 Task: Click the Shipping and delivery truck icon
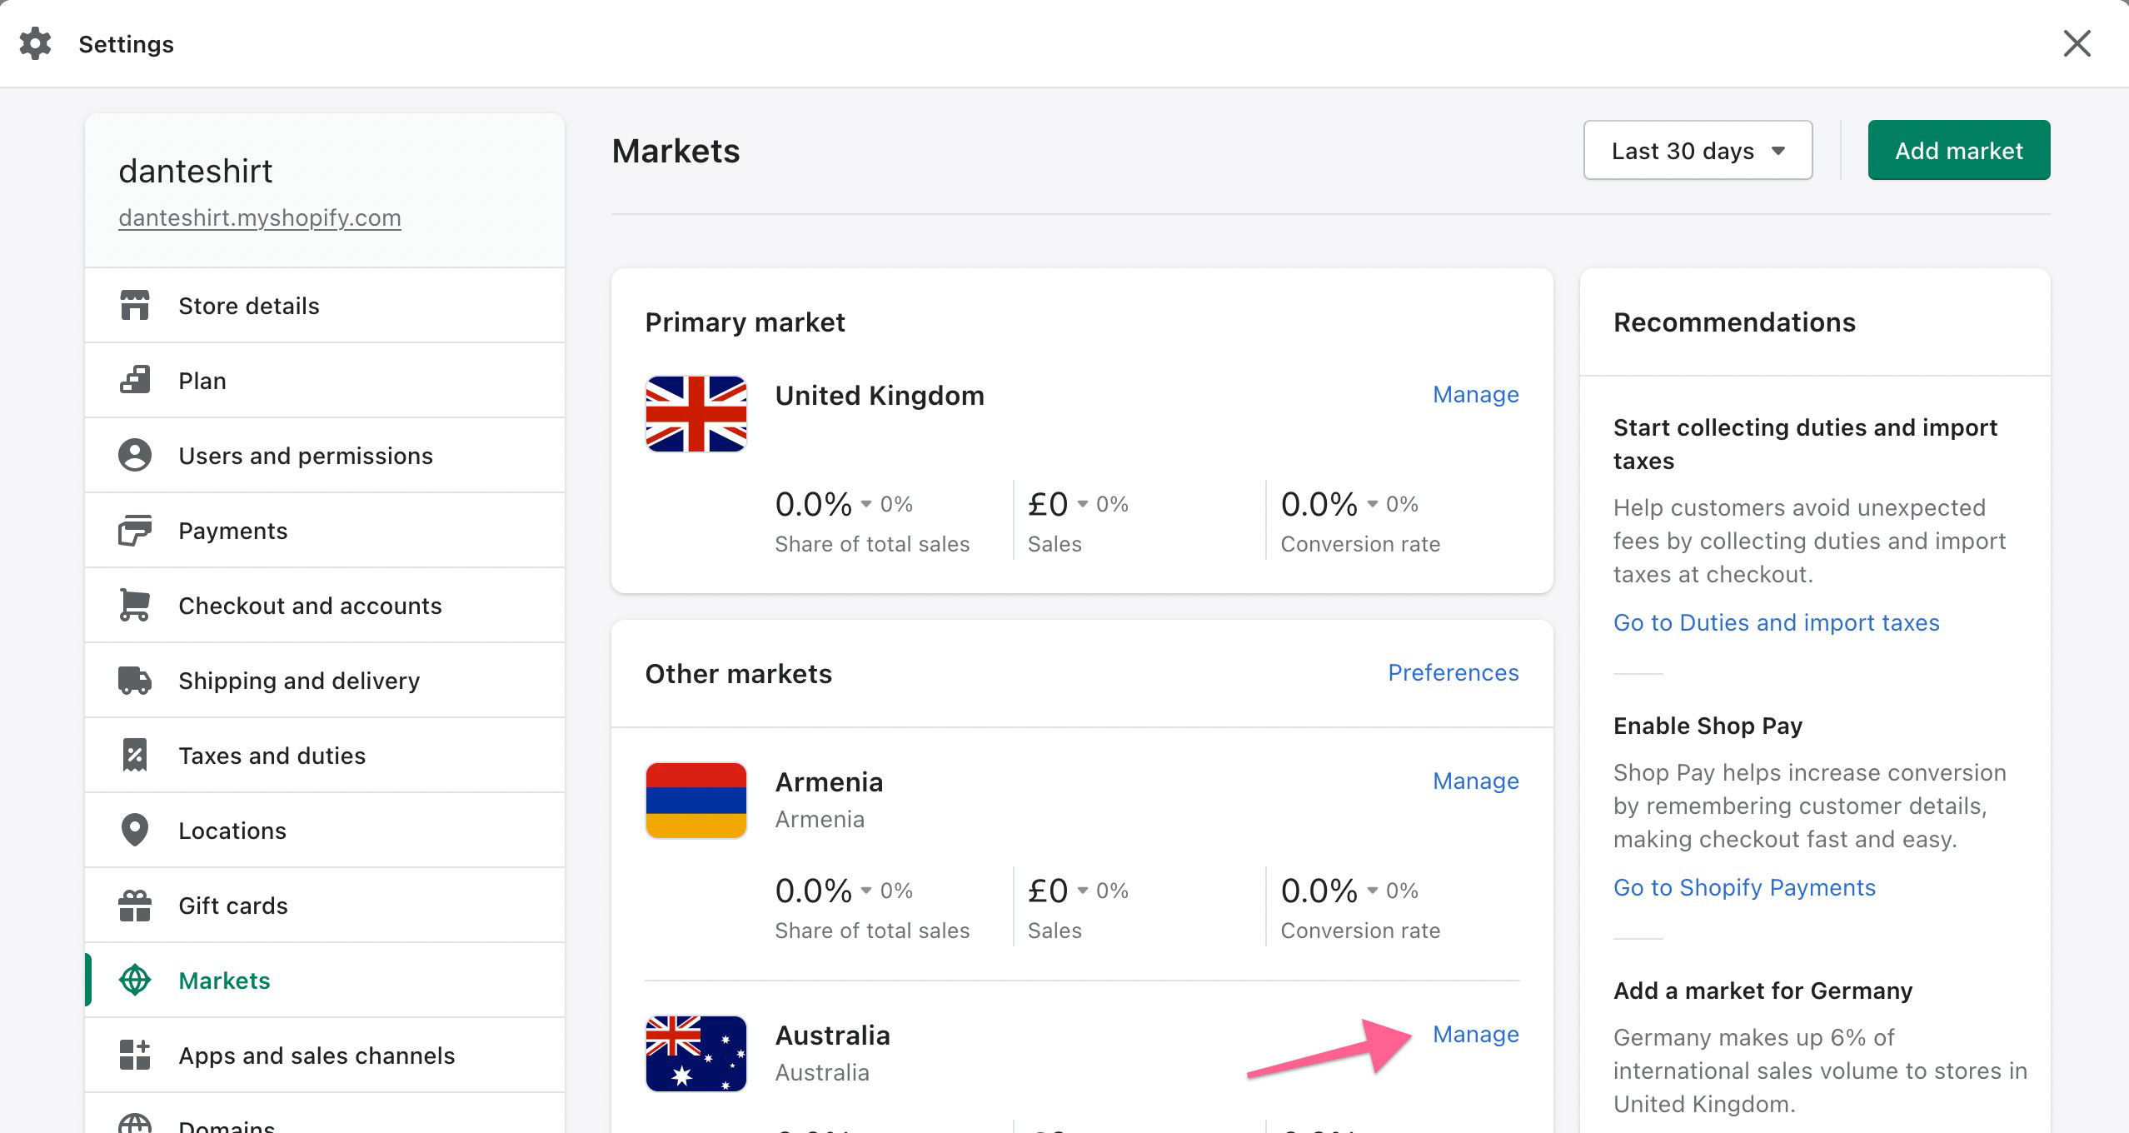[x=135, y=680]
